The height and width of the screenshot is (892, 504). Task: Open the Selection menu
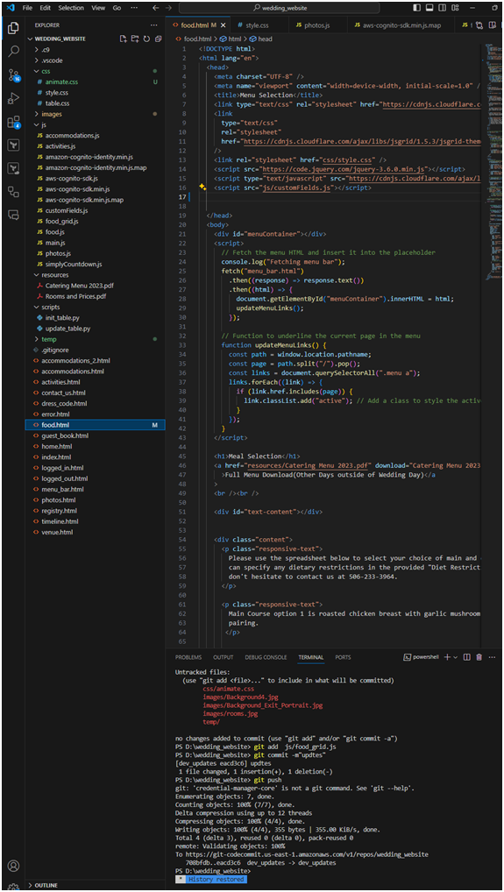71,8
